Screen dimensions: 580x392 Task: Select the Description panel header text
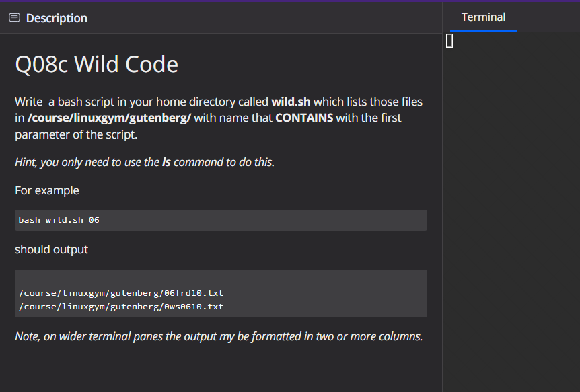click(57, 18)
